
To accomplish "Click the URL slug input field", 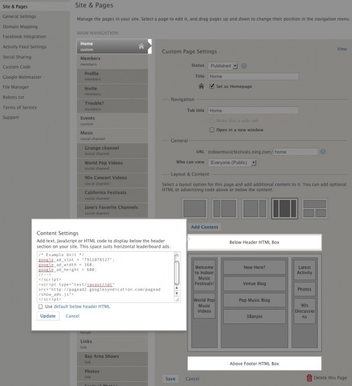I will (296, 152).
